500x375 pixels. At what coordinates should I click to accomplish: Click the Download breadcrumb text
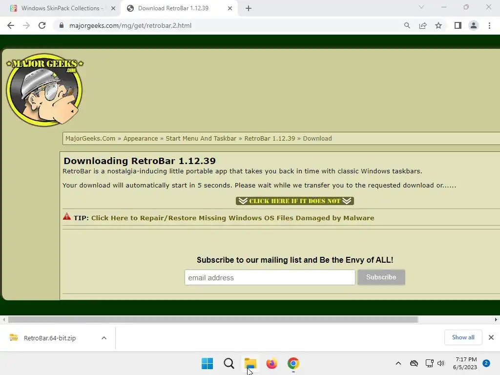point(317,138)
